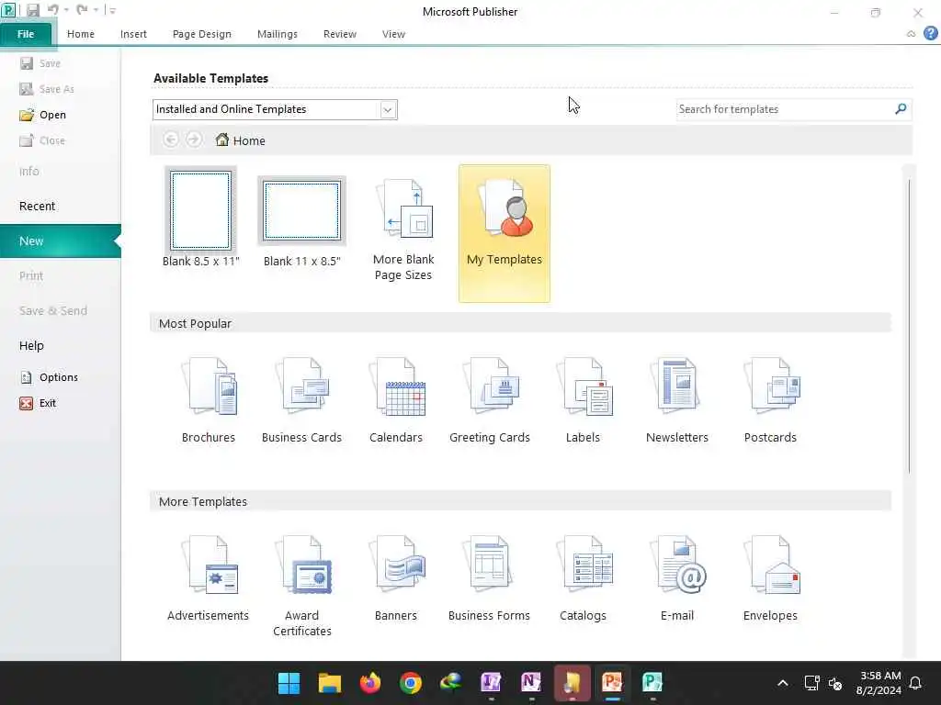Open the Greeting Cards template category
Screen dimensions: 941x705
[x=489, y=400]
